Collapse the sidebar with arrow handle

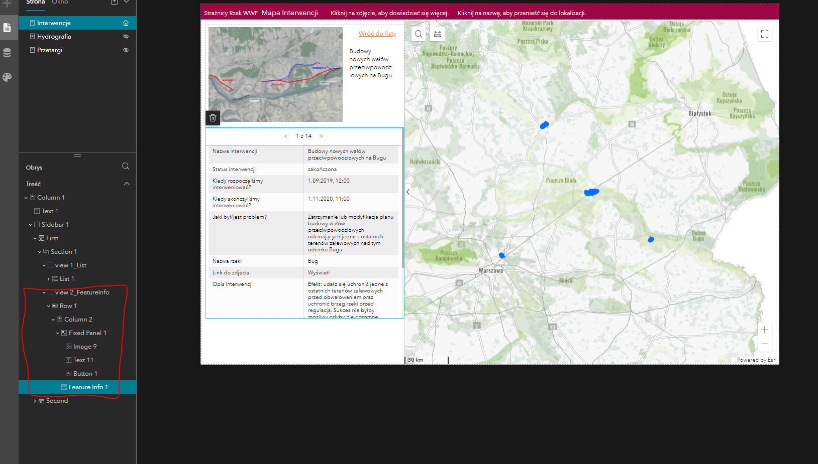click(x=407, y=192)
